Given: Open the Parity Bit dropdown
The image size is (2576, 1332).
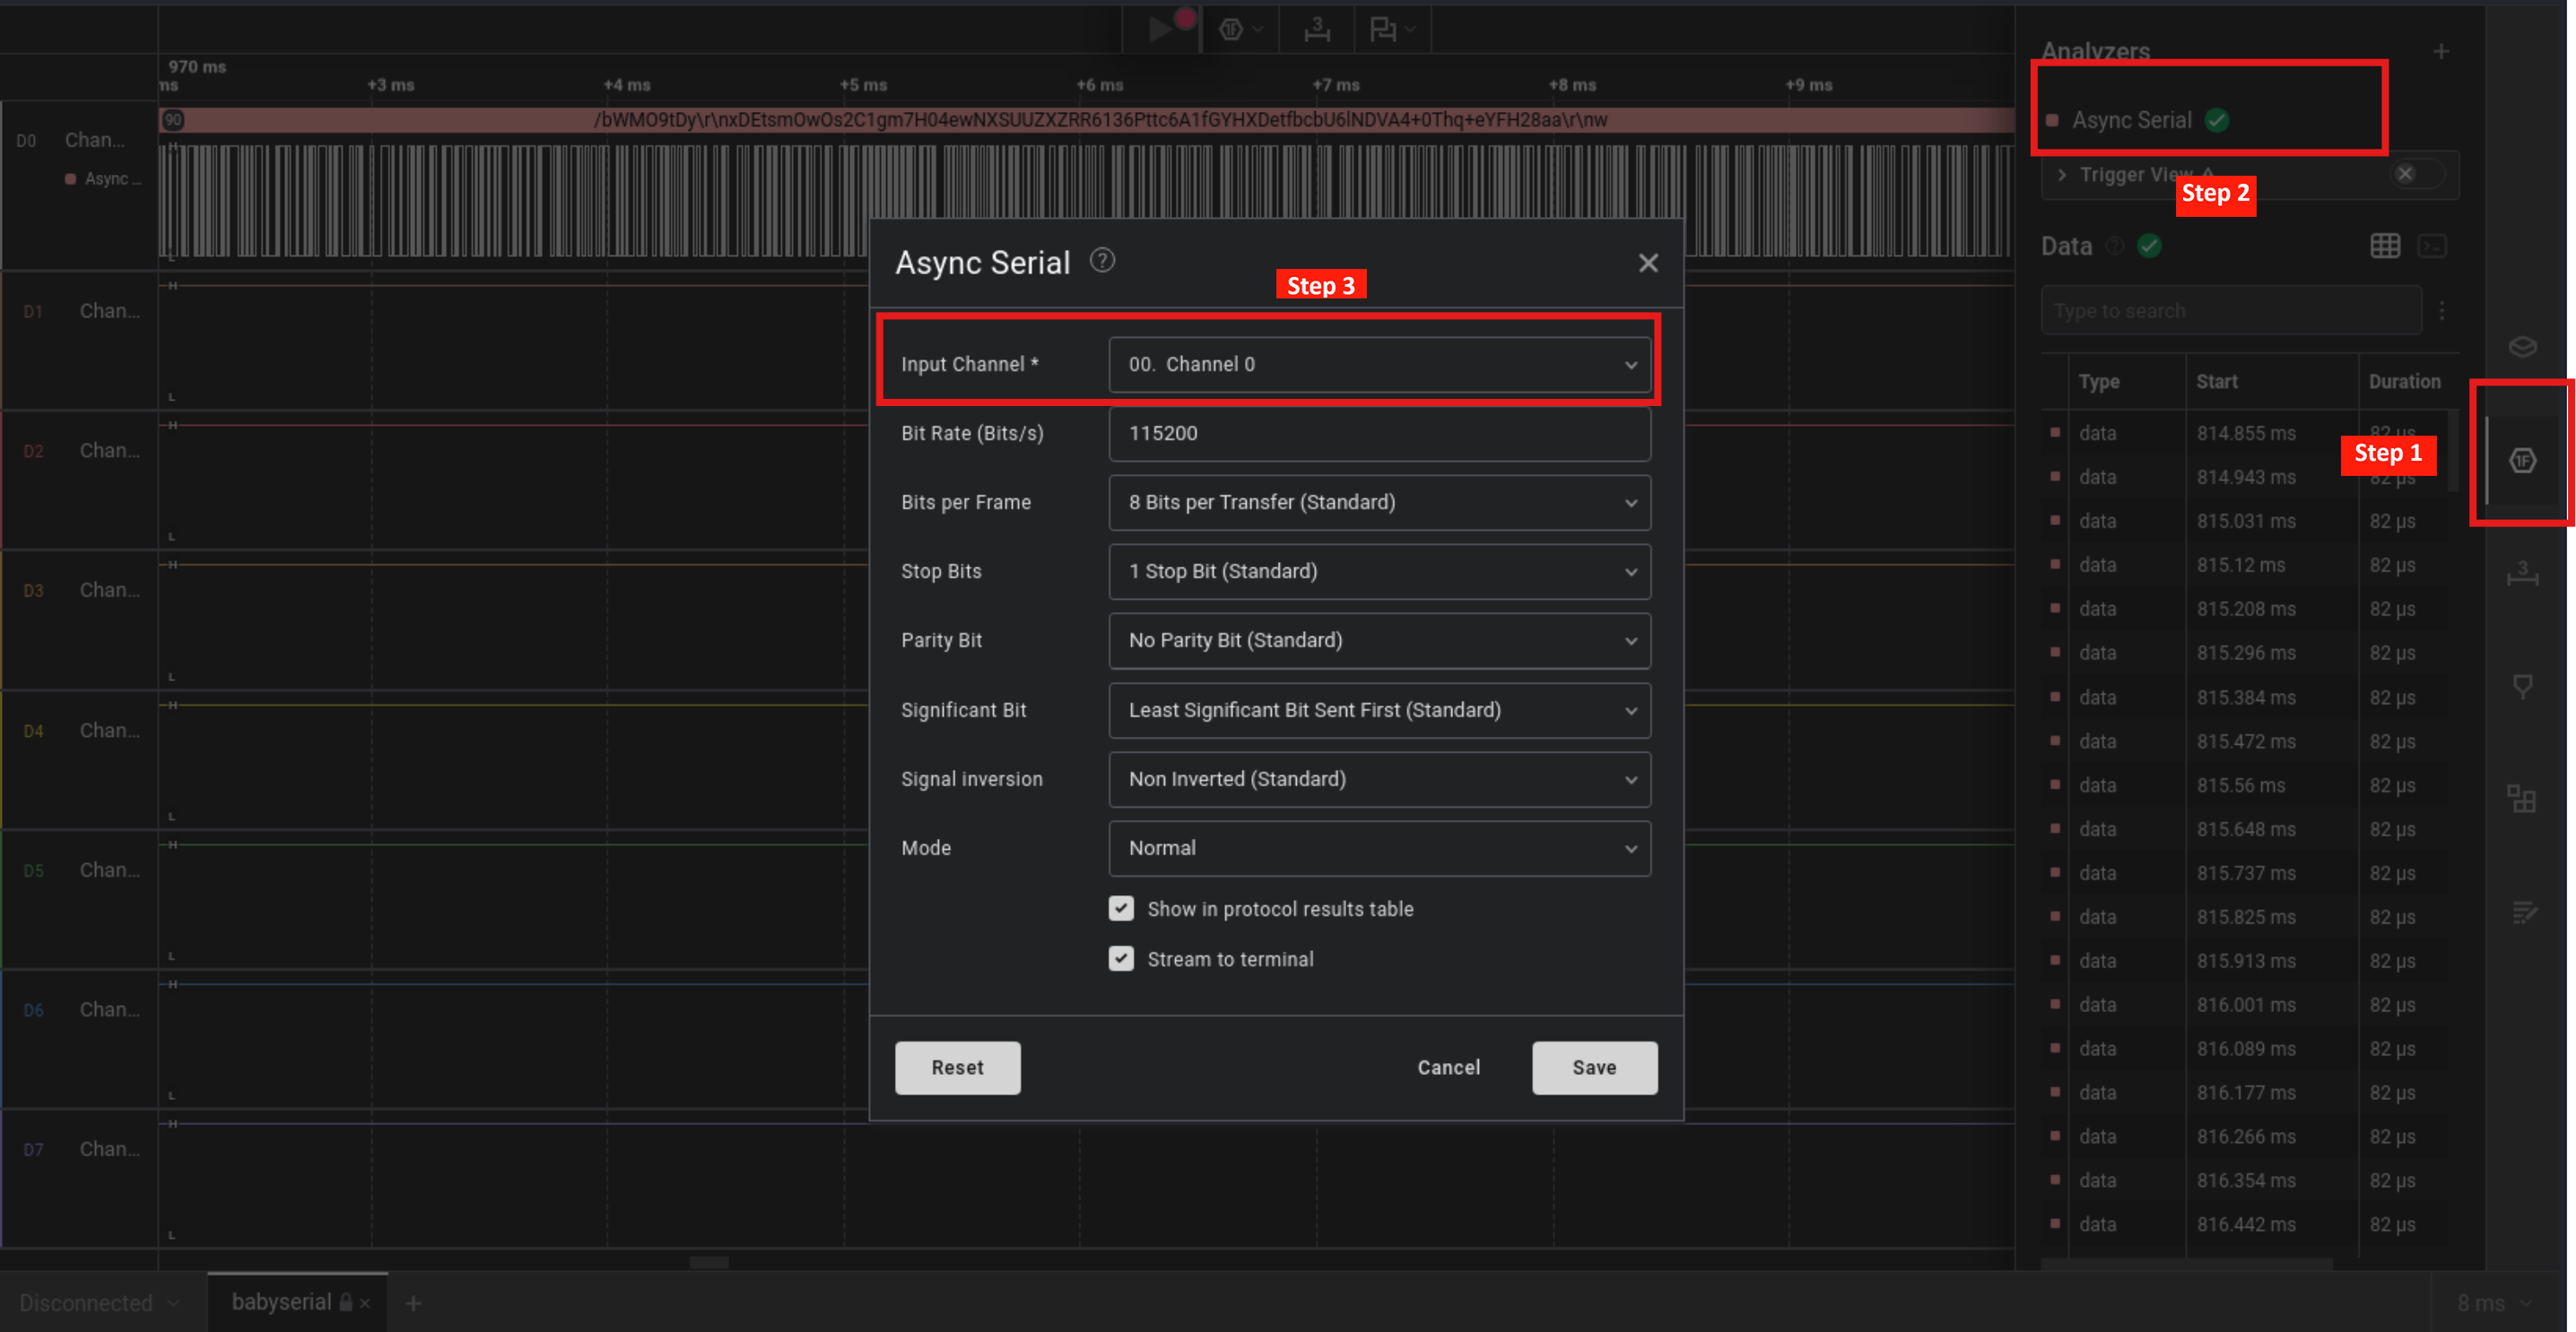Looking at the screenshot, I should (x=1379, y=641).
